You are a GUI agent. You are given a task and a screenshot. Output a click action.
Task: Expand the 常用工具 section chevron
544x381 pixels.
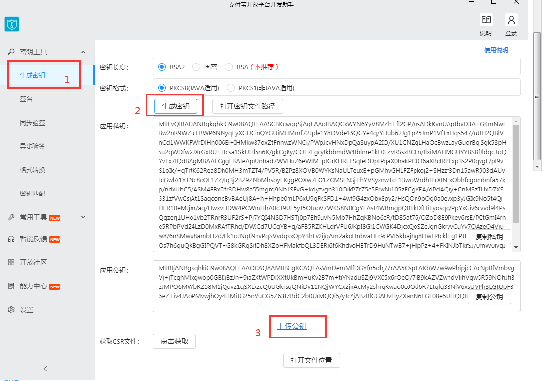pyautogui.click(x=83, y=217)
